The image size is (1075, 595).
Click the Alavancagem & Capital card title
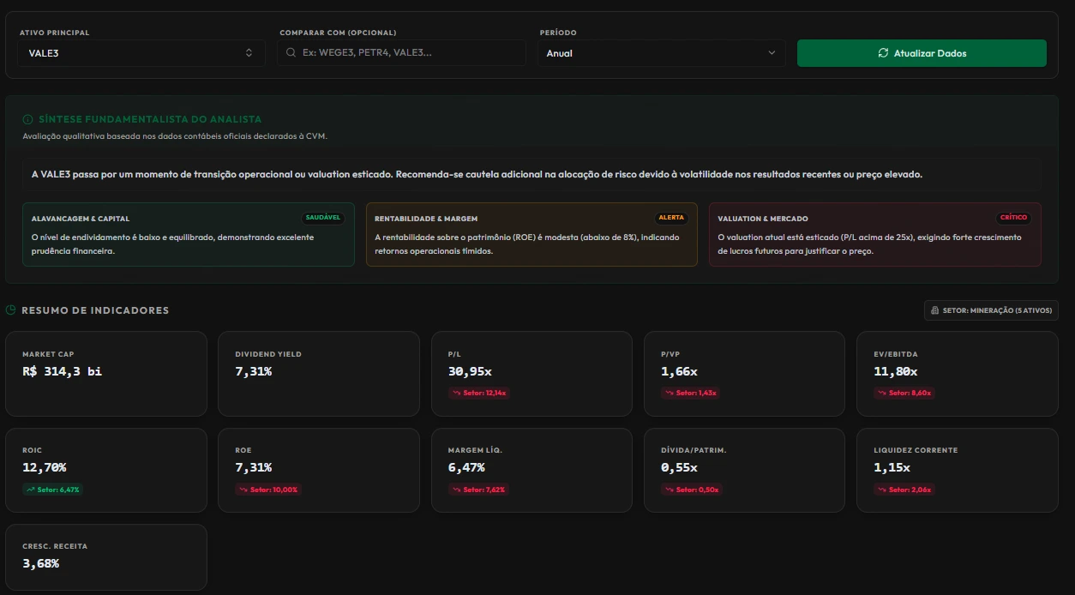click(x=81, y=219)
